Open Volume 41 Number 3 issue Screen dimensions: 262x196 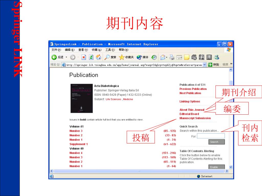(x=76, y=131)
